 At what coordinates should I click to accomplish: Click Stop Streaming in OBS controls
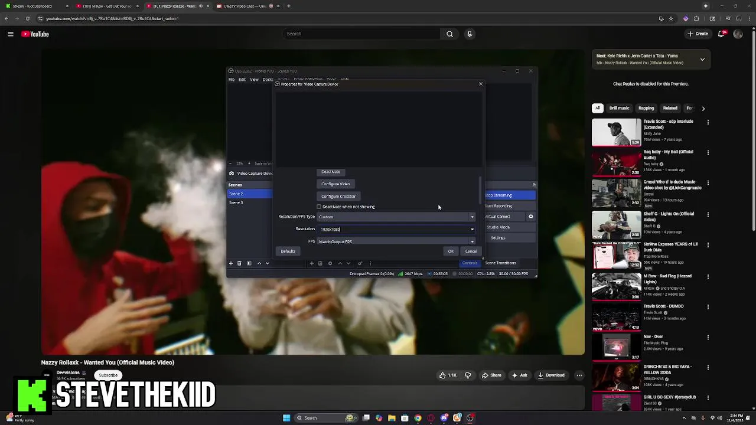(x=510, y=195)
